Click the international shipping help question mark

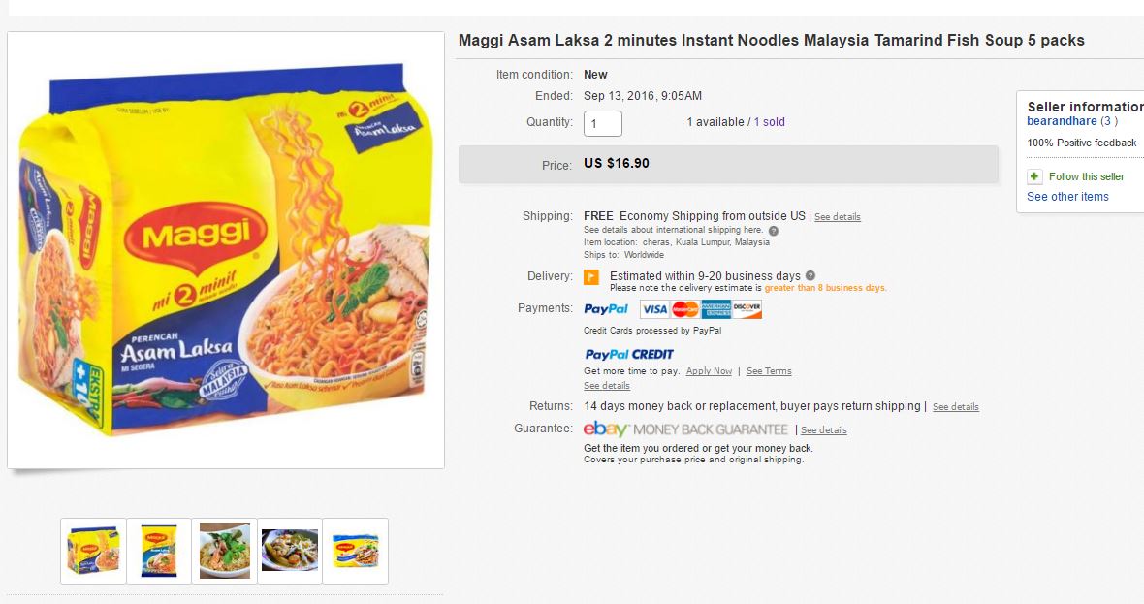click(773, 231)
